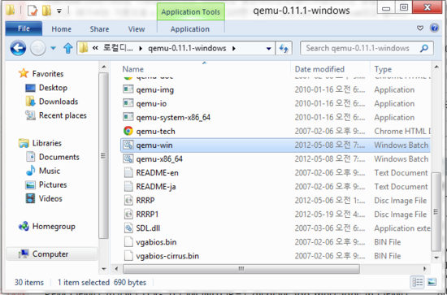Select Homegroup in navigation pane

coord(54,226)
